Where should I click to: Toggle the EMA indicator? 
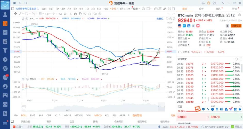[x=33, y=115]
